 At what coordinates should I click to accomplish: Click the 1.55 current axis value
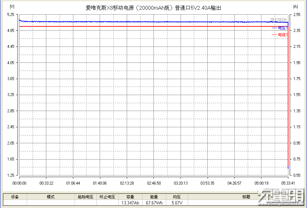(x=297, y=95)
